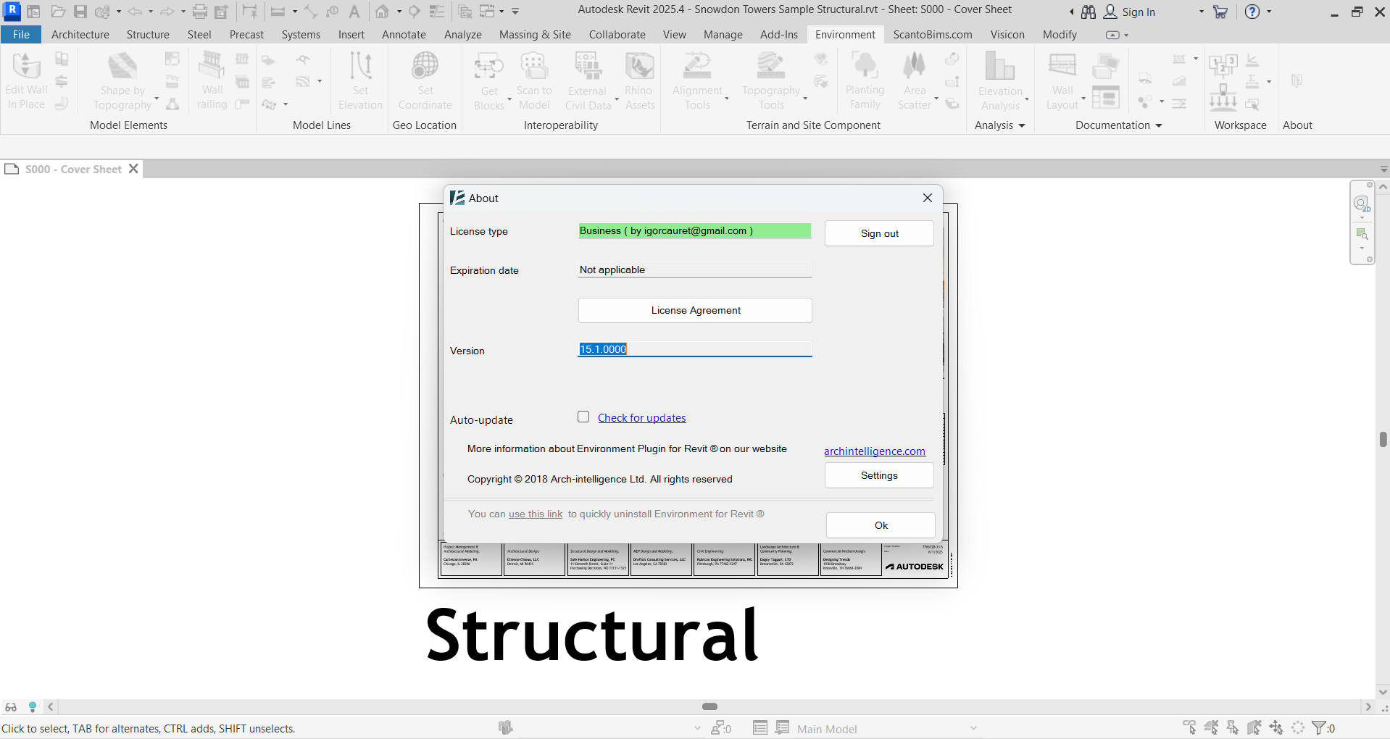Click 'use this link' uninstall link
Viewport: 1390px width, 739px height.
pyautogui.click(x=536, y=514)
